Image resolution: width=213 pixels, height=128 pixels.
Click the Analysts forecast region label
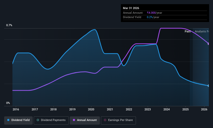coord(202,32)
